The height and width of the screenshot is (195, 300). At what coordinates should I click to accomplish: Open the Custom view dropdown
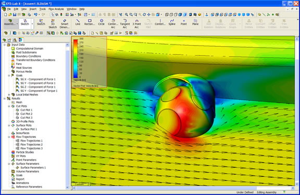click(81, 184)
